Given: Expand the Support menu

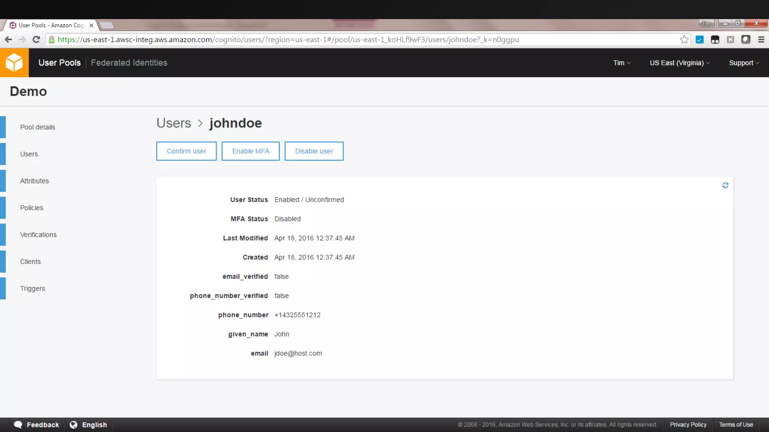Looking at the screenshot, I should (x=744, y=63).
